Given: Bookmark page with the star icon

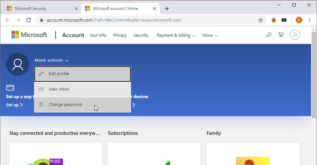Looking at the screenshot, I should pyautogui.click(x=261, y=20).
